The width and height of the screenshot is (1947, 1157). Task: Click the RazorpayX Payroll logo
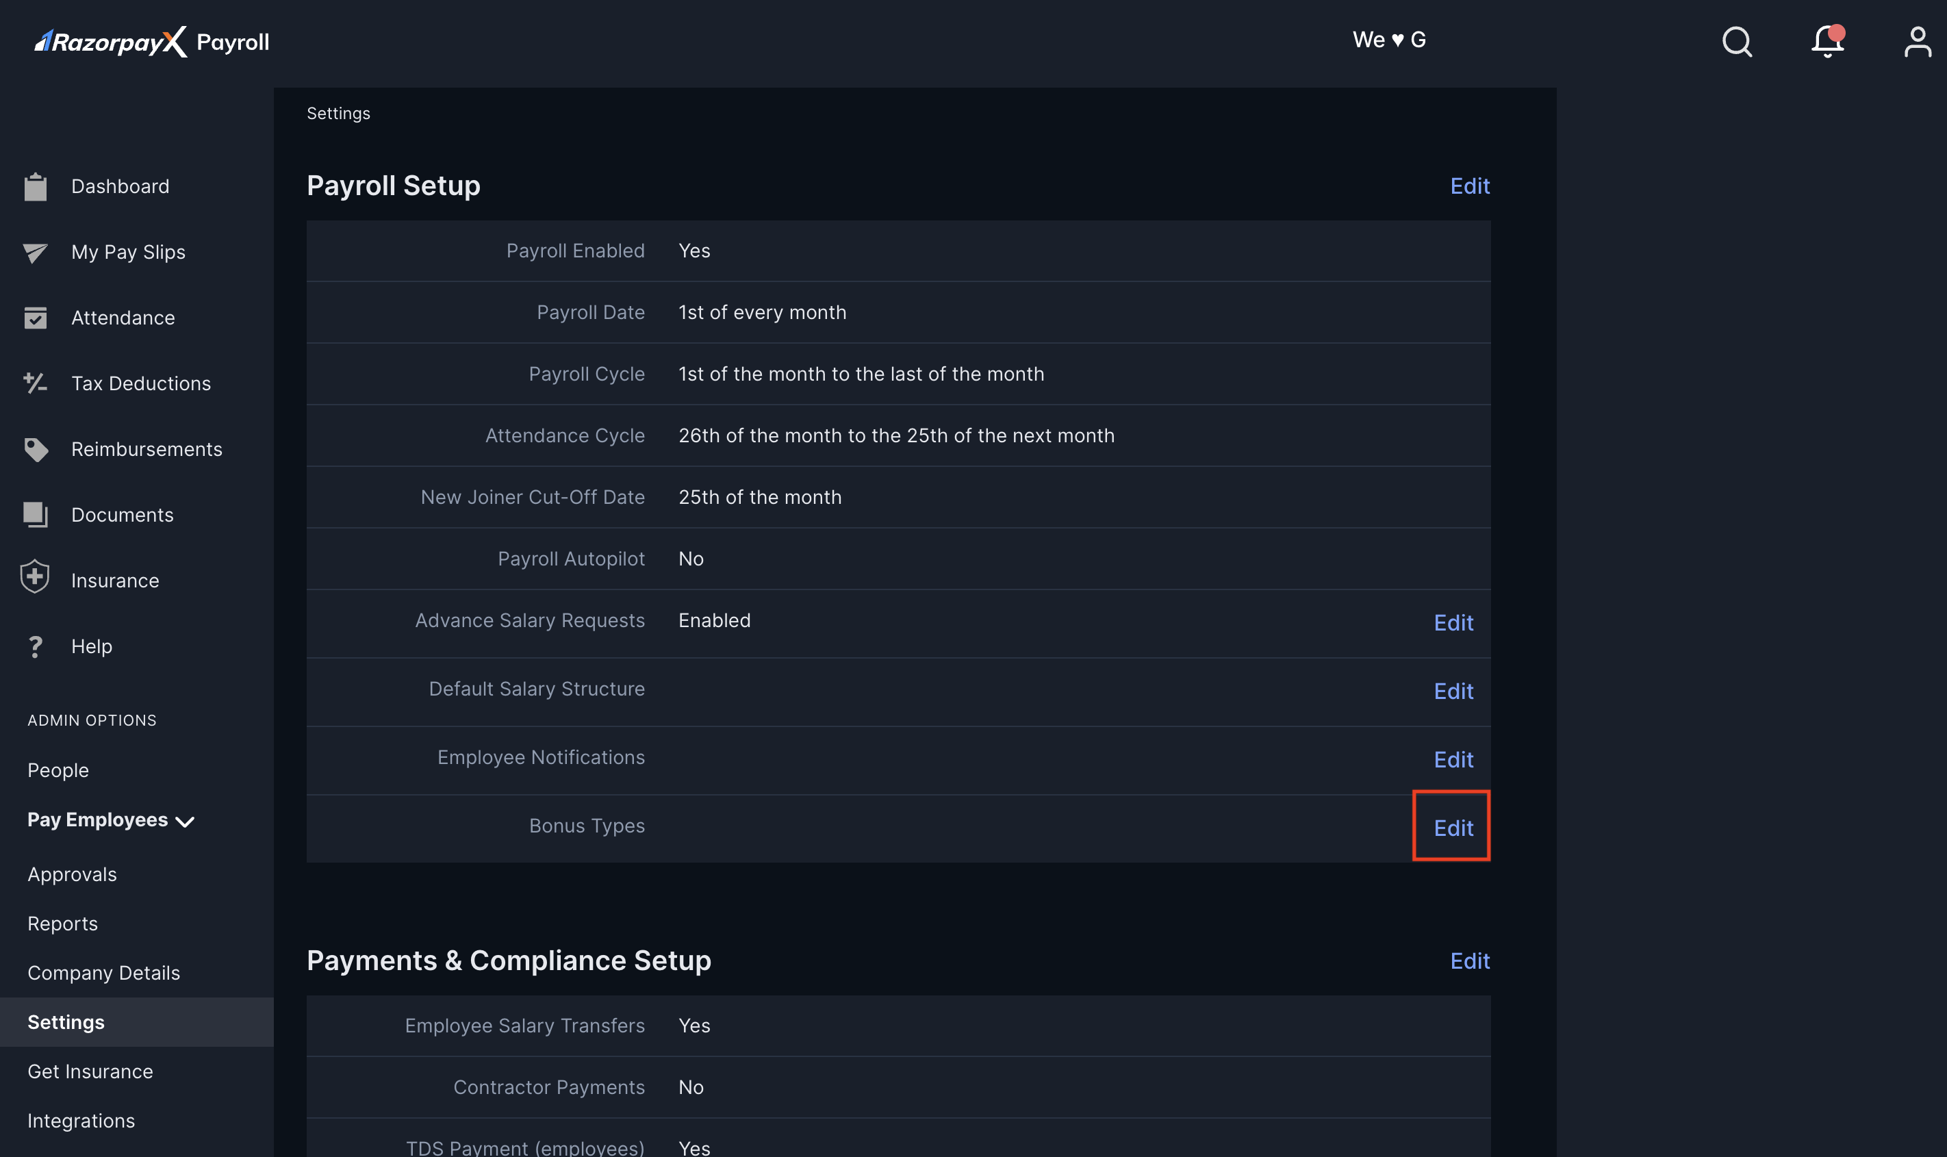tap(152, 41)
